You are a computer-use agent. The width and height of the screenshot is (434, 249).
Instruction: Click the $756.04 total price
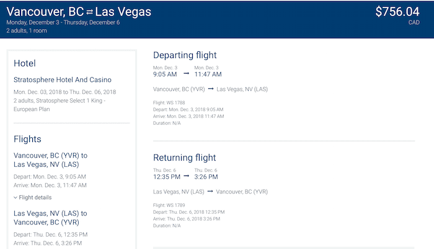397,12
